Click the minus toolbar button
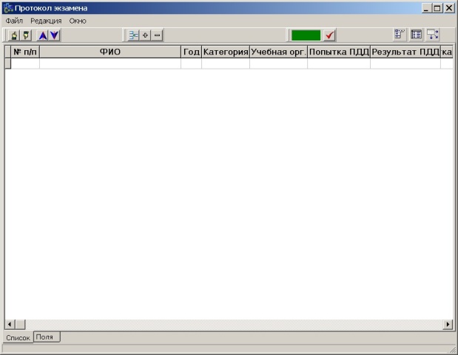 coord(157,35)
